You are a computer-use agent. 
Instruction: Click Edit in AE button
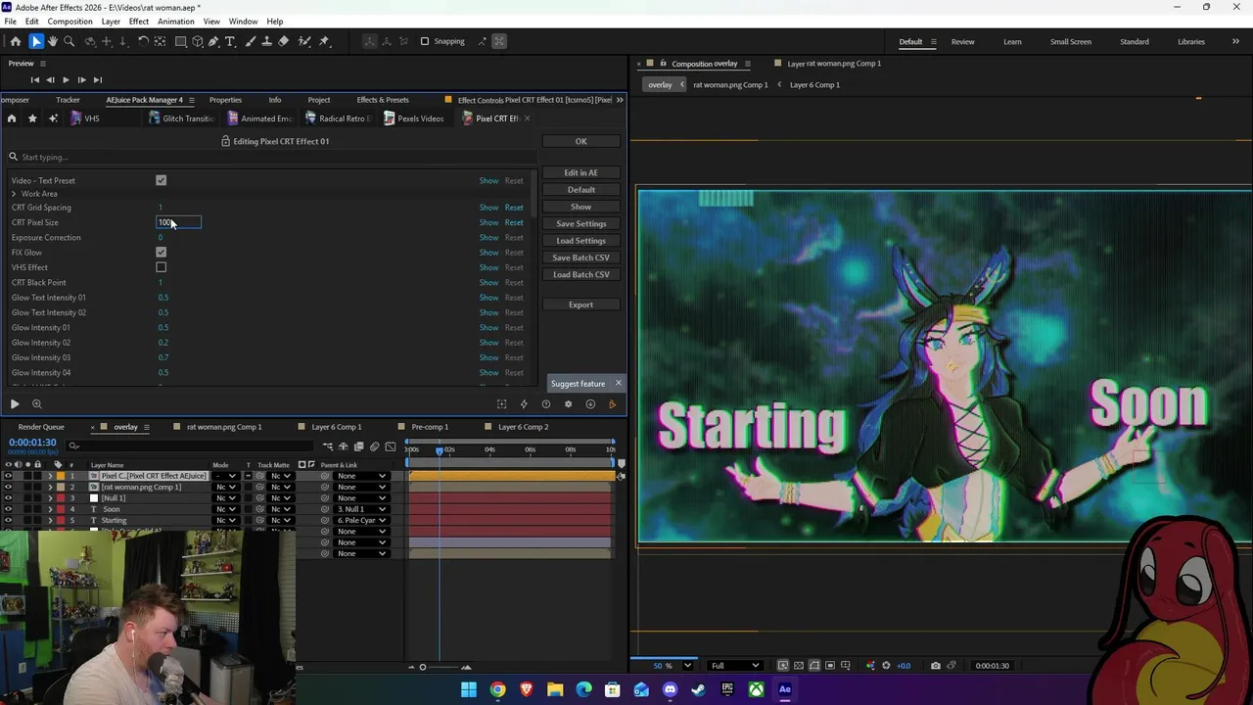[x=580, y=172]
